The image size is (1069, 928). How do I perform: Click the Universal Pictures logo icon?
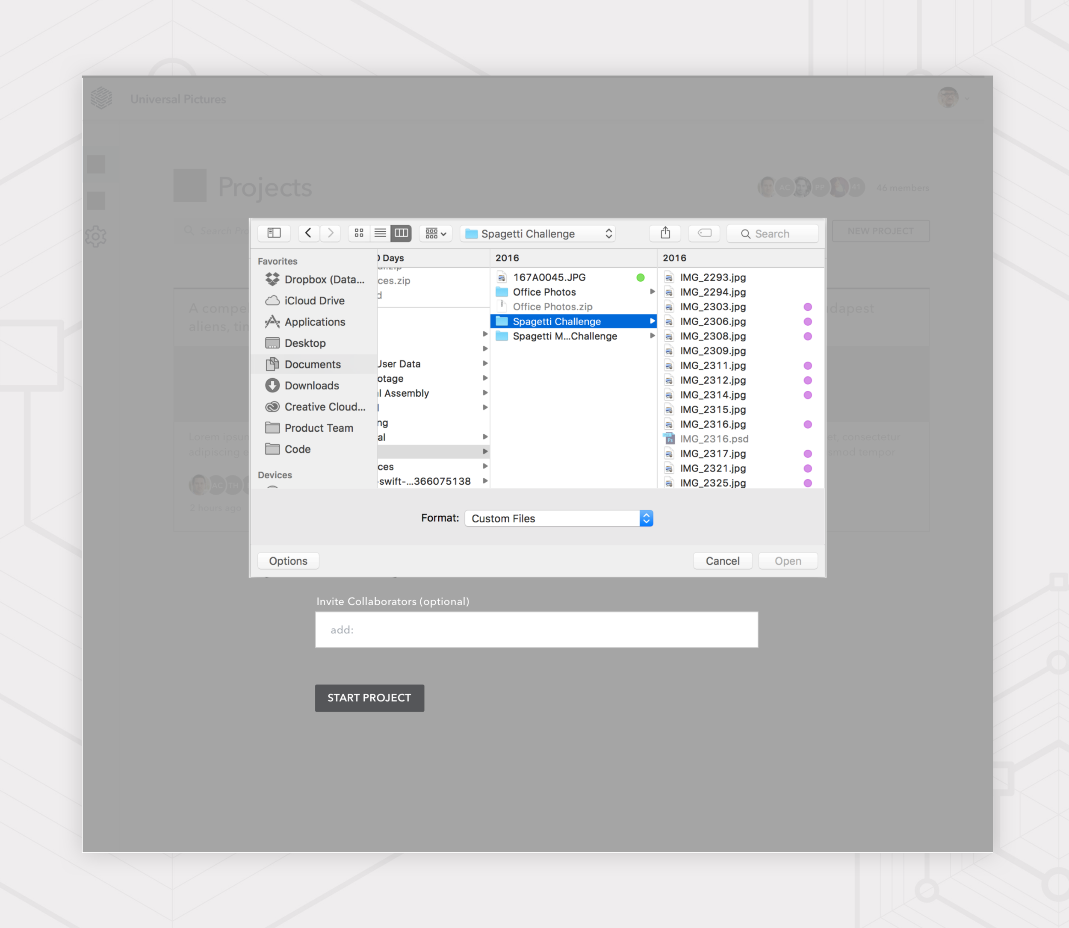101,97
